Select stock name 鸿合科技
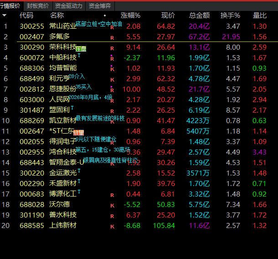Viewport: 278px width, 259px height. 63,152
